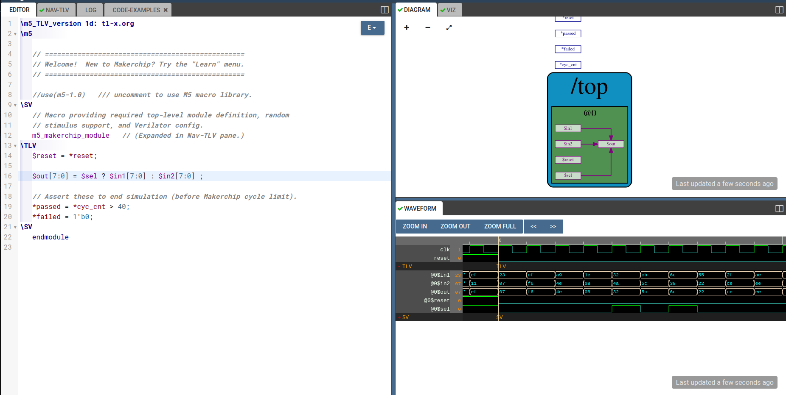Select the $out node in diagram
This screenshot has height=395, width=786.
pyautogui.click(x=611, y=144)
